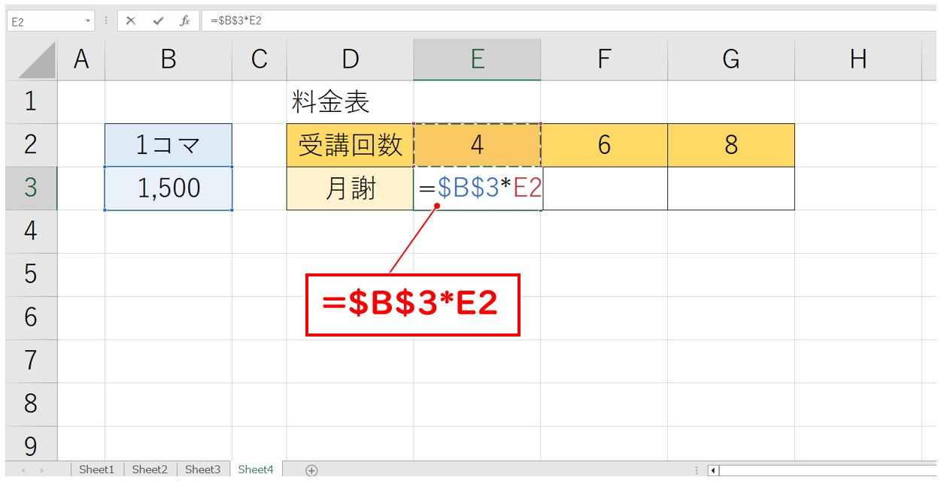
Task: Click cell E2 with value 4
Action: point(477,145)
